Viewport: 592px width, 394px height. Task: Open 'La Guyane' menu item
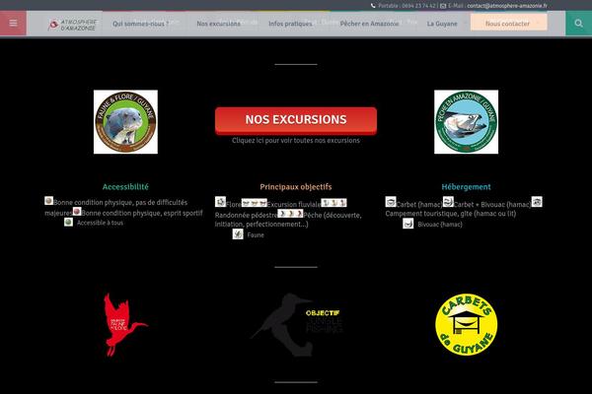[442, 24]
